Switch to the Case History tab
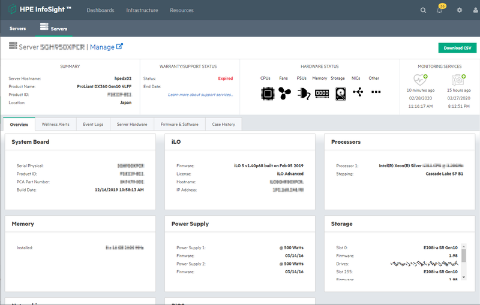The width and height of the screenshot is (480, 305). pyautogui.click(x=223, y=125)
